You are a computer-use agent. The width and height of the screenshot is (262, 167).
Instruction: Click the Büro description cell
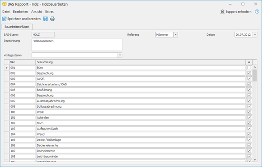click(141, 68)
